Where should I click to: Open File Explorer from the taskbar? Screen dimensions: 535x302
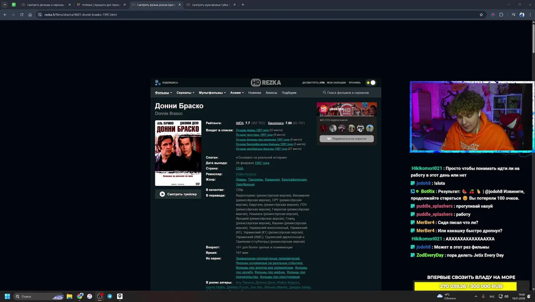[x=70, y=297]
